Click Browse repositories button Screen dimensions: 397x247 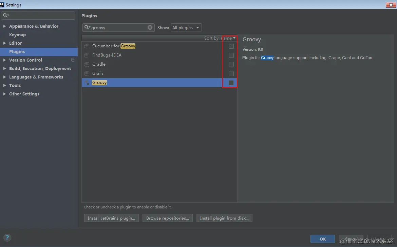tap(168, 218)
